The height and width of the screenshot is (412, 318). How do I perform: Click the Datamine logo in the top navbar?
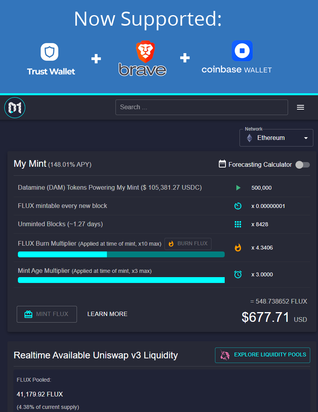[x=14, y=107]
